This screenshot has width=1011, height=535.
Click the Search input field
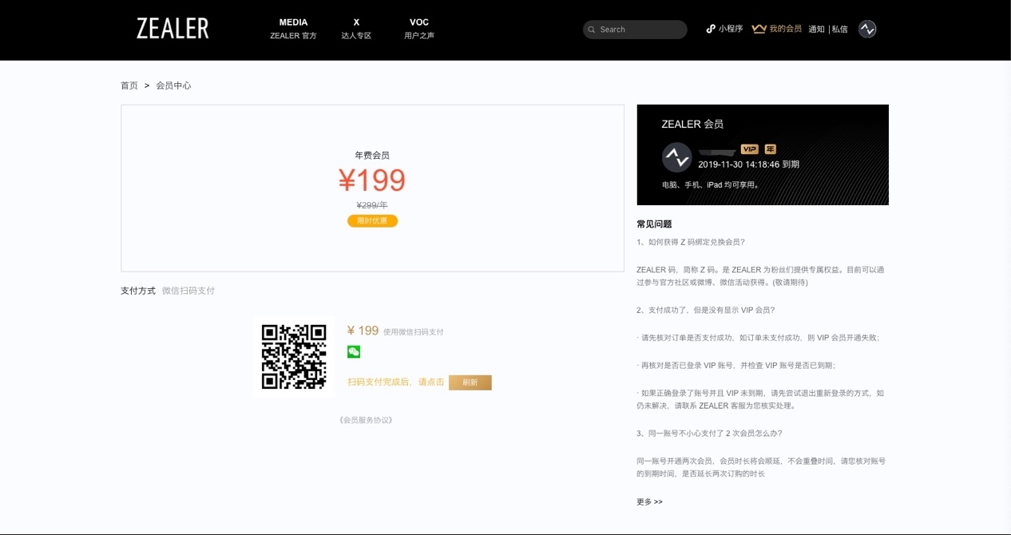[x=635, y=29]
